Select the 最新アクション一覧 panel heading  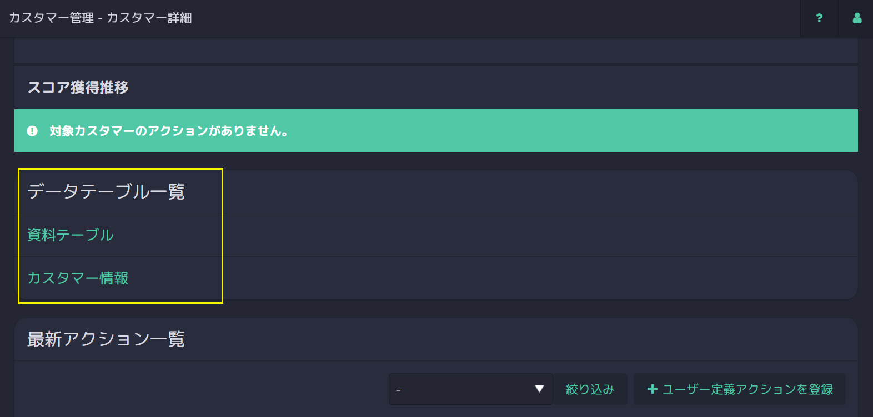[106, 339]
